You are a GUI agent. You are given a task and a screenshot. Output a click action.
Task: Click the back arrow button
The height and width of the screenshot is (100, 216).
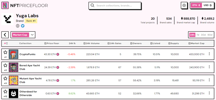pos(5,35)
